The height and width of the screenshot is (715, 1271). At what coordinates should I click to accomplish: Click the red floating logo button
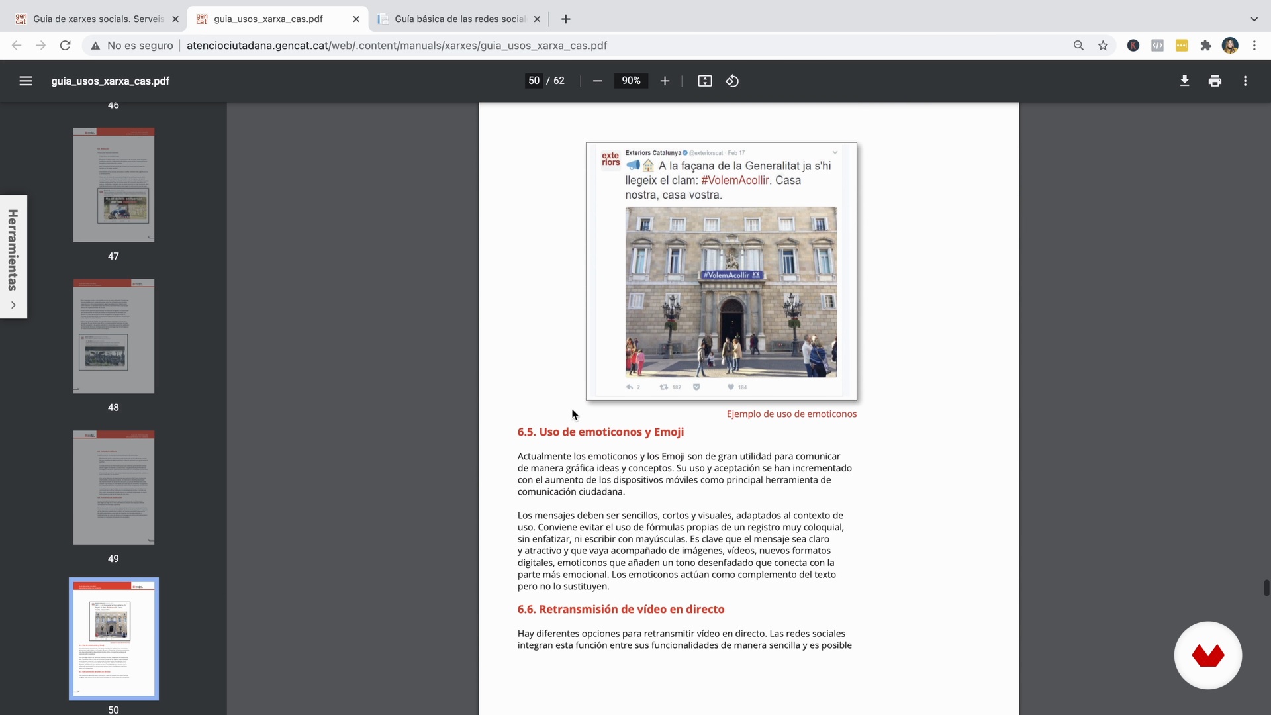pyautogui.click(x=1208, y=655)
